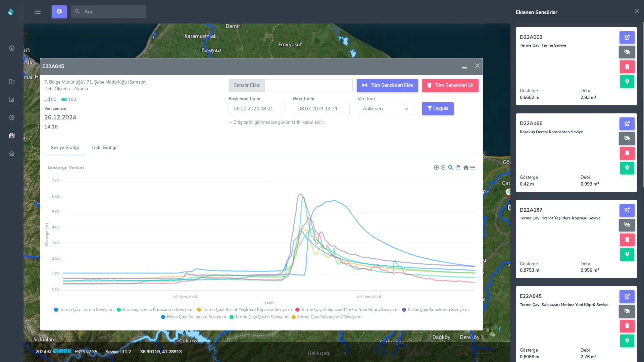This screenshot has width=644, height=362.
Task: Delete the D22A166 sensor with trash icon
Action: tap(627, 153)
